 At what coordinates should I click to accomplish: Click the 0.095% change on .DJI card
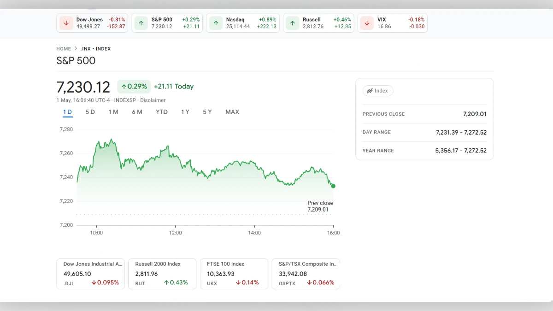pos(105,282)
